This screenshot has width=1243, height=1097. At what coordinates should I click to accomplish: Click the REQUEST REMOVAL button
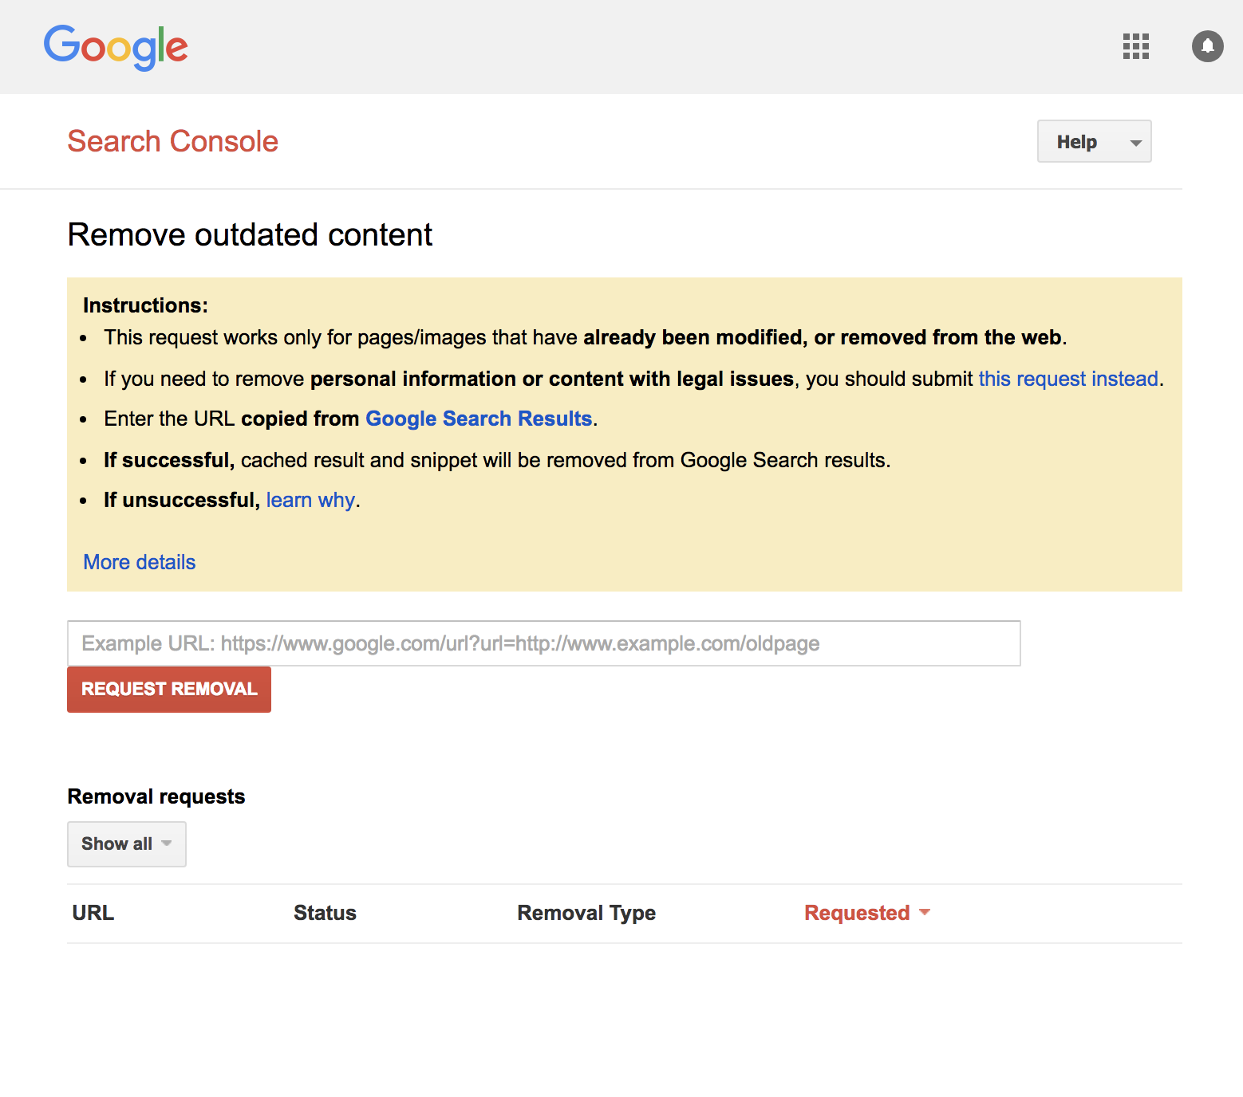169,690
